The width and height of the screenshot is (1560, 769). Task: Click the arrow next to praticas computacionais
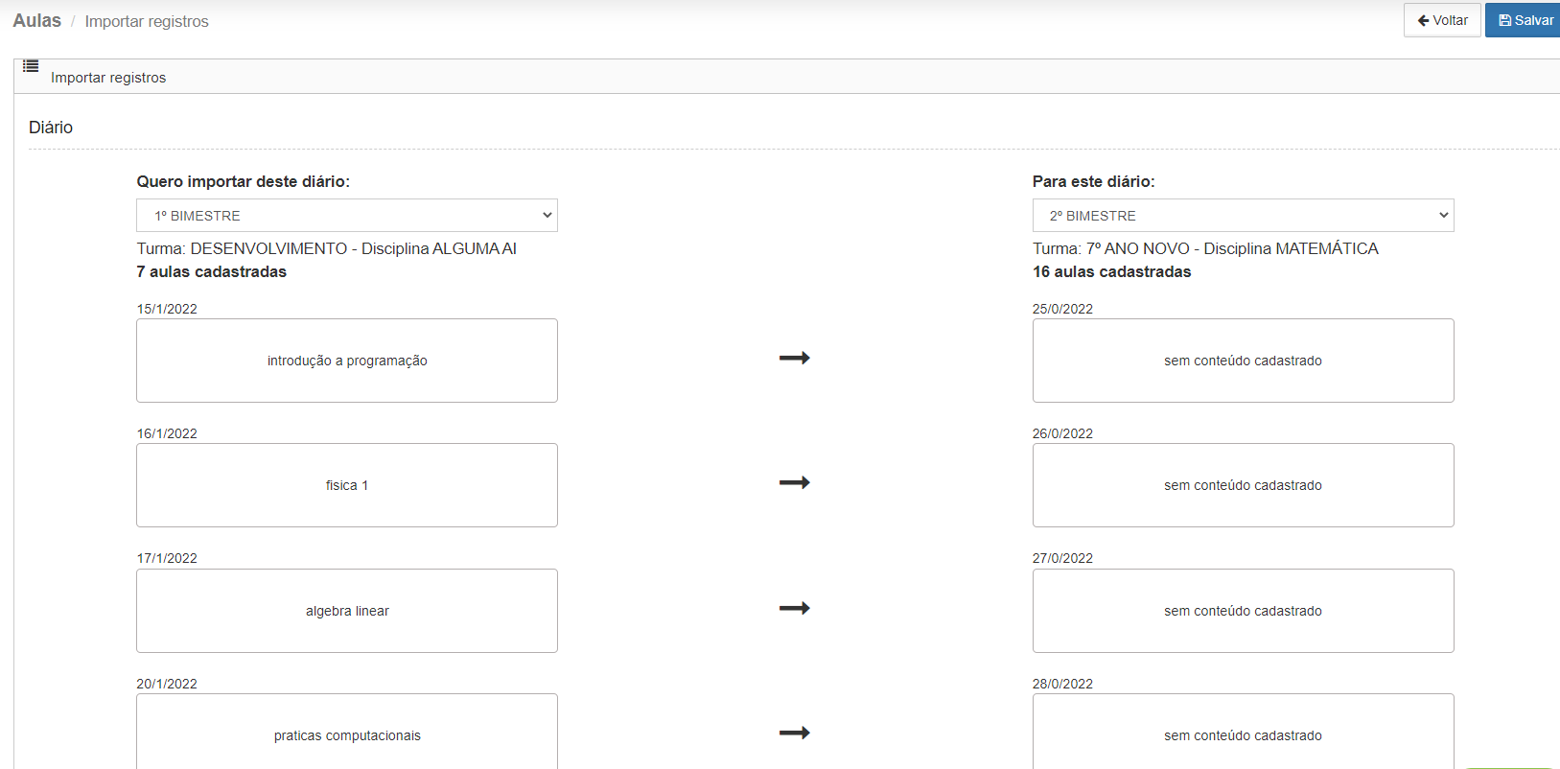point(795,733)
